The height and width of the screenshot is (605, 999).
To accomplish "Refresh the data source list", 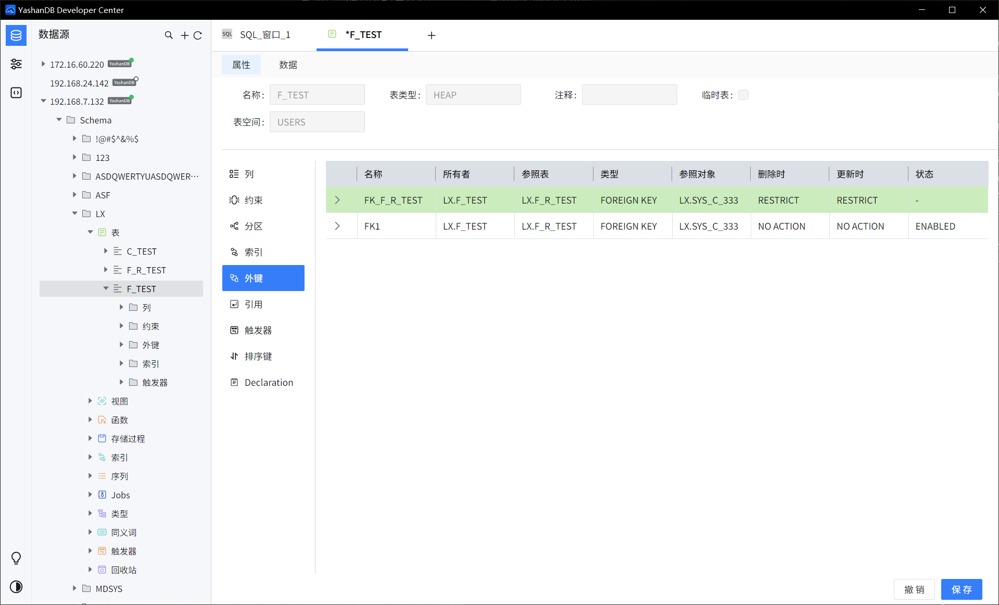I will tap(198, 35).
